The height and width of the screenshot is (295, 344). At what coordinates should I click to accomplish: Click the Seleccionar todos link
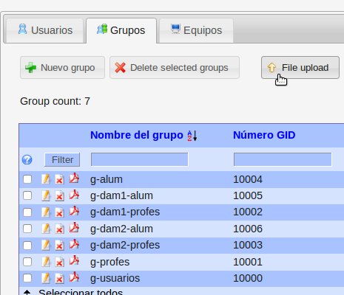81,292
